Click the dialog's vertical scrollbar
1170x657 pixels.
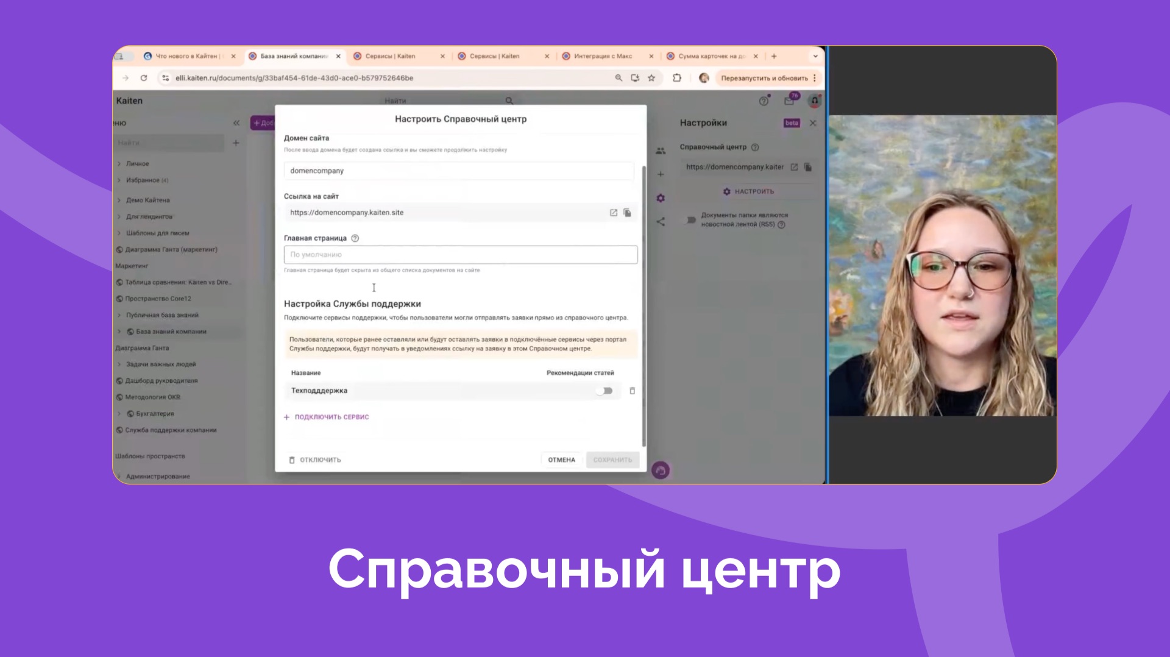click(x=643, y=305)
